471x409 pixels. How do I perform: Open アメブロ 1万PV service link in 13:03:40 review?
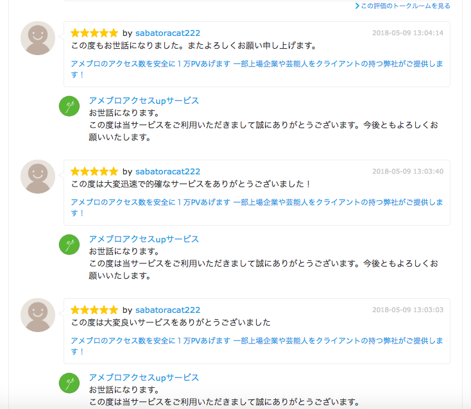pyautogui.click(x=257, y=207)
